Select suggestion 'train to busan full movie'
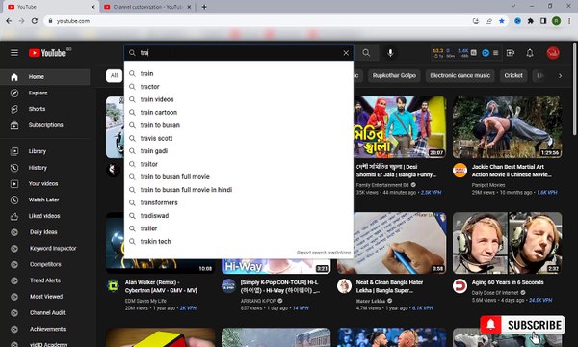The image size is (578, 347). (239, 177)
